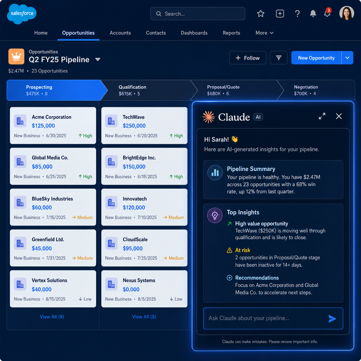Expand the More navigation menu

coord(264,33)
